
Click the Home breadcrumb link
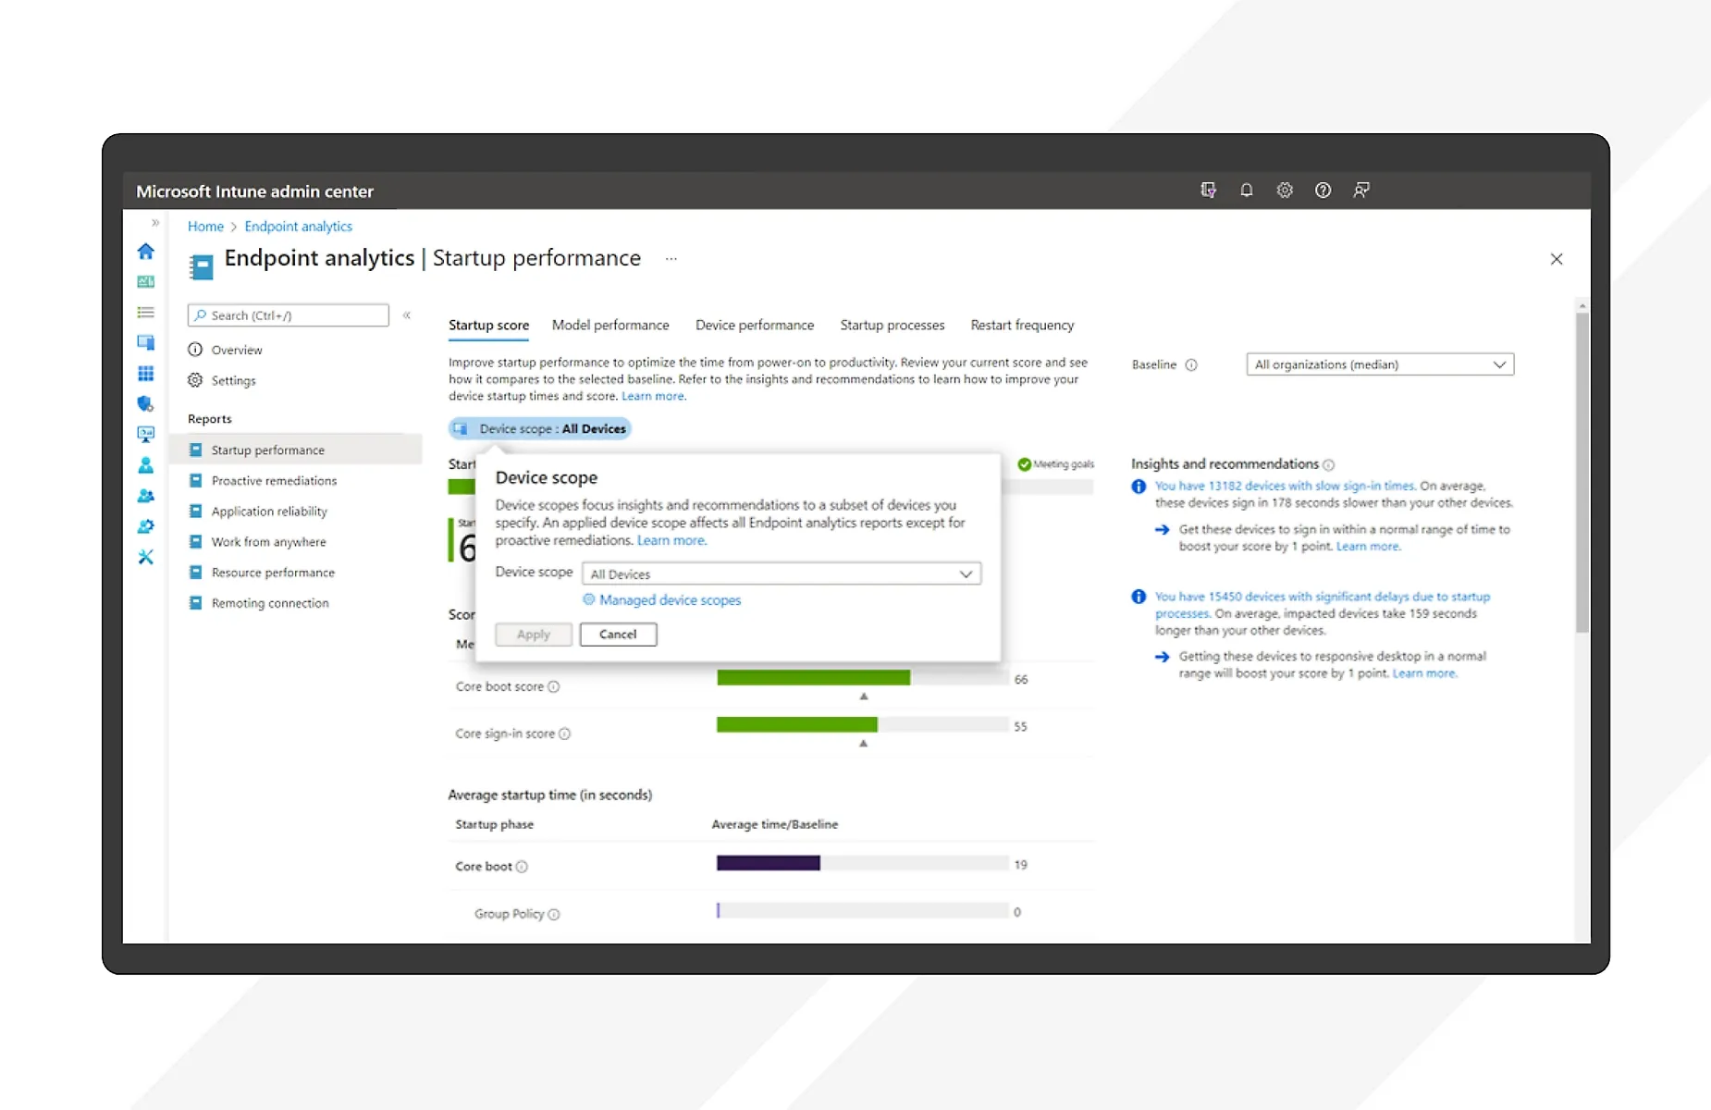click(205, 227)
